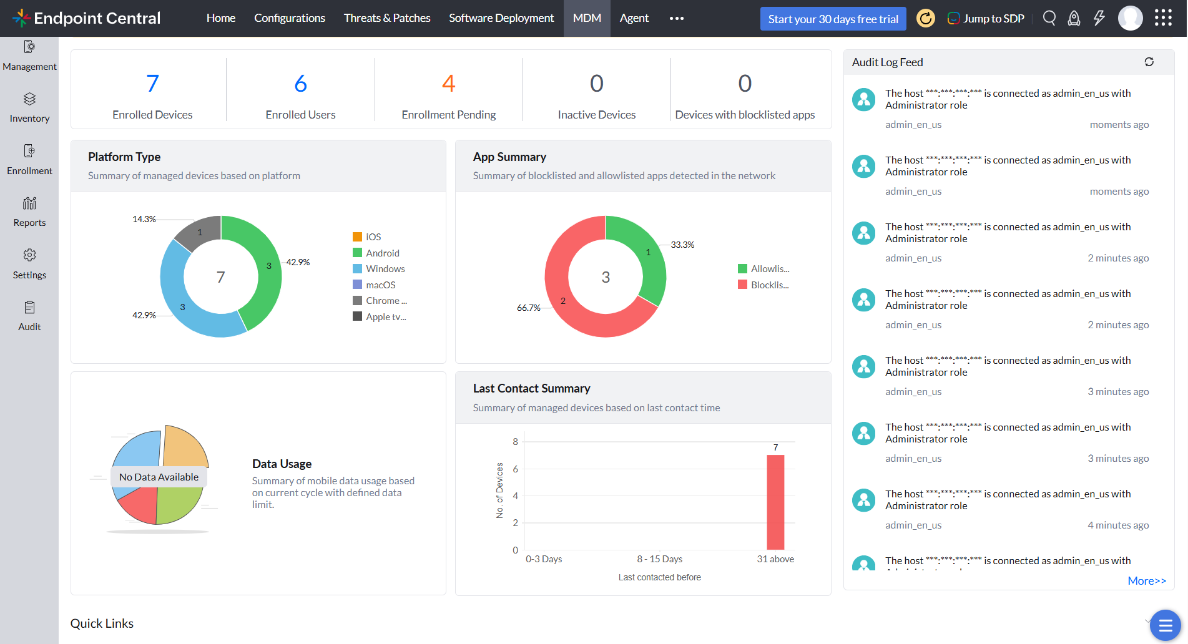Open the Management sidebar section

point(29,56)
